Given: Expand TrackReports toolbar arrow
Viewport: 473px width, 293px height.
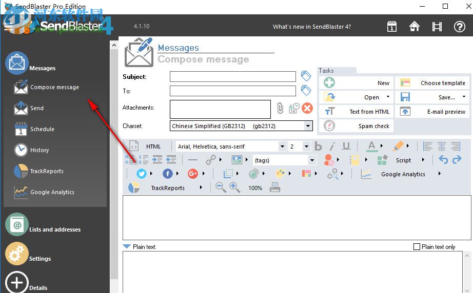Looking at the screenshot, I should coord(201,187).
